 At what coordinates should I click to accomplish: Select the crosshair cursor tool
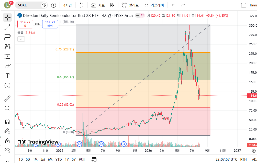tap(7, 17)
